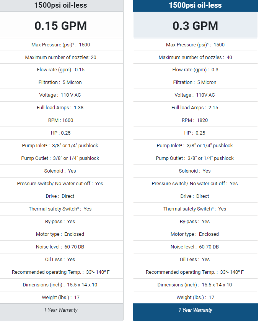The width and height of the screenshot is (259, 324).
Task: Click the Pump Inlet footnote in right column
Action: pyautogui.click(x=181, y=145)
